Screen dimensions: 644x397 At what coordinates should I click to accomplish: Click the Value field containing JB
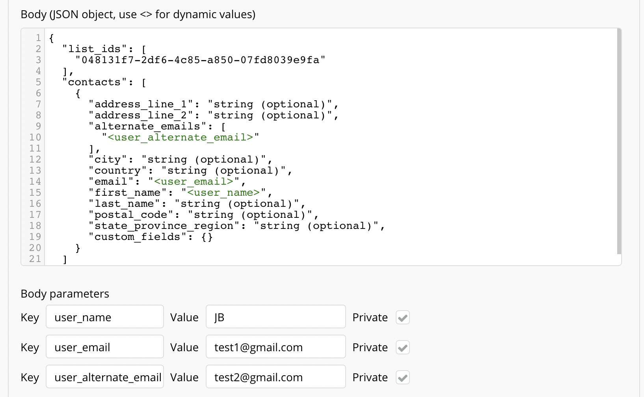pyautogui.click(x=275, y=317)
